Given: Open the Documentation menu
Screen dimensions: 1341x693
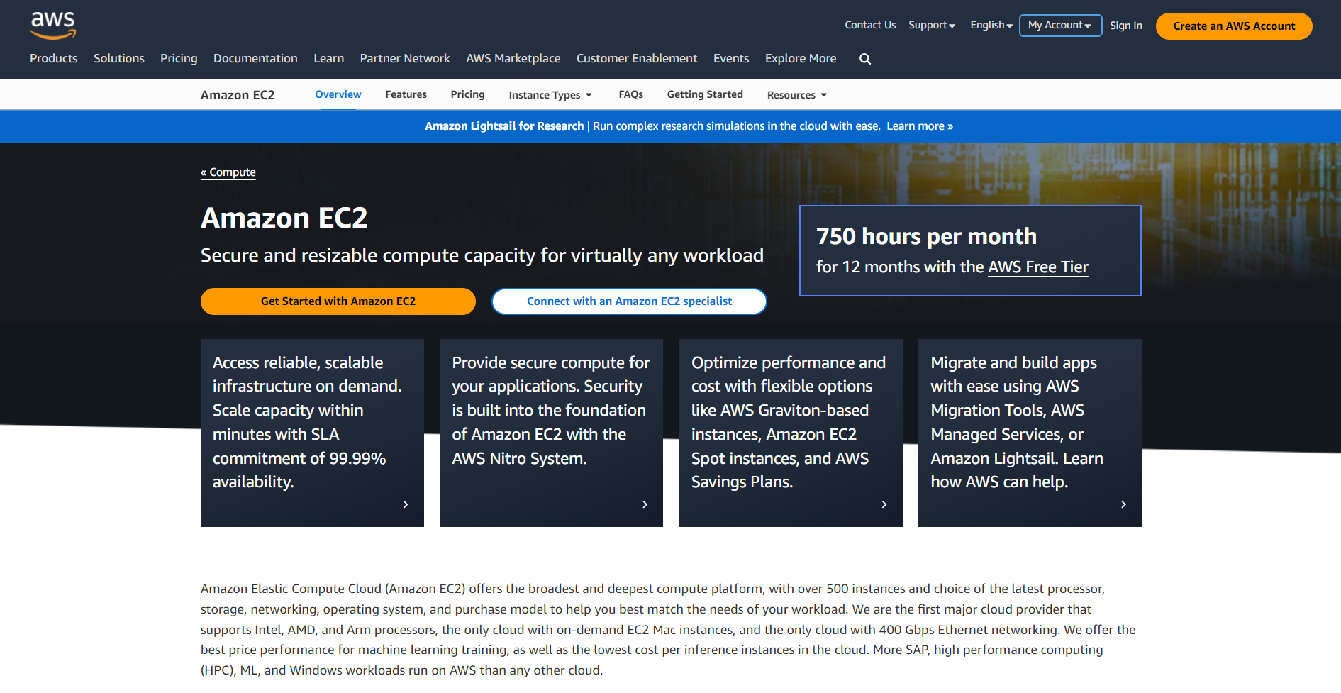Looking at the screenshot, I should (255, 58).
